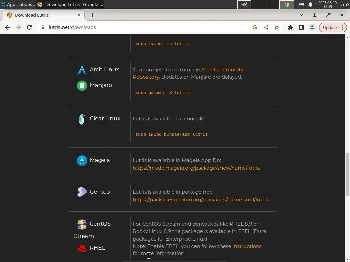Select the Download Lutris tab
Viewport: 350px width, 262px height.
click(x=44, y=15)
